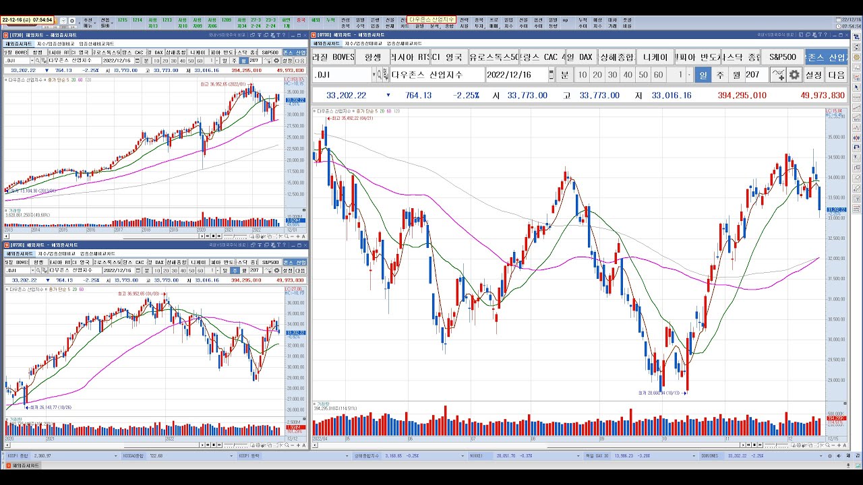
Task: Open tick count dropdown arrow in top-left chart
Action: tap(217, 61)
